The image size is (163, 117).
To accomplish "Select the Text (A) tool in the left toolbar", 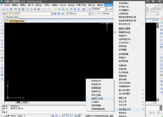I will click(2, 79).
